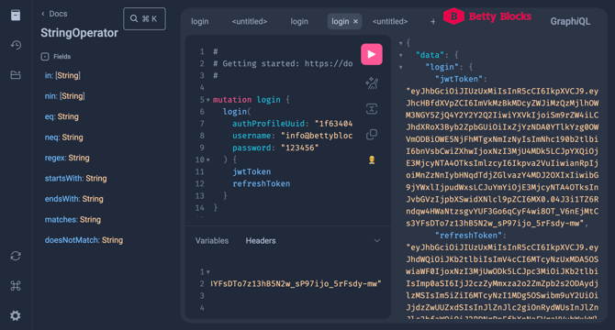615x330 pixels.
Task: Open the Variables editor tab
Action: 212,241
